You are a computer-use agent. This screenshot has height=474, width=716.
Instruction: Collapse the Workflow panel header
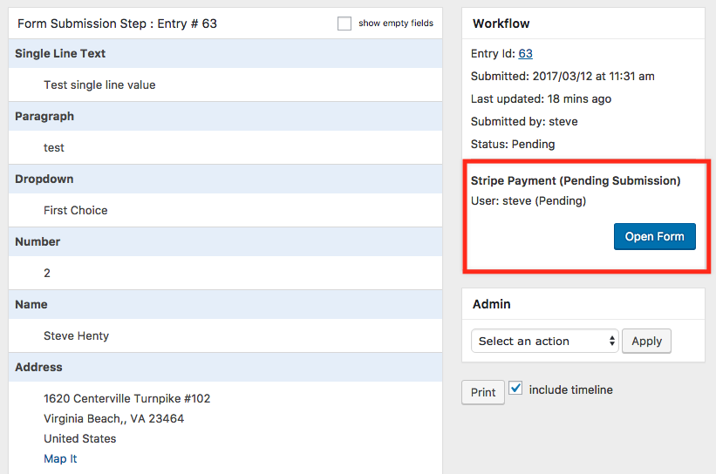tap(583, 24)
